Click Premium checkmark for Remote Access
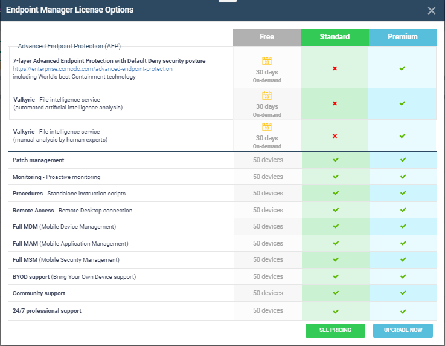This screenshot has height=346, width=445. 403,210
